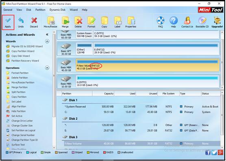
Task: Select the G: NTFS partition bar
Action: click(148, 82)
